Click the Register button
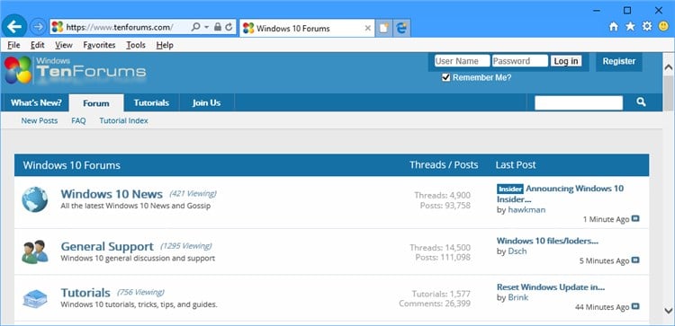The width and height of the screenshot is (675, 326). (618, 61)
